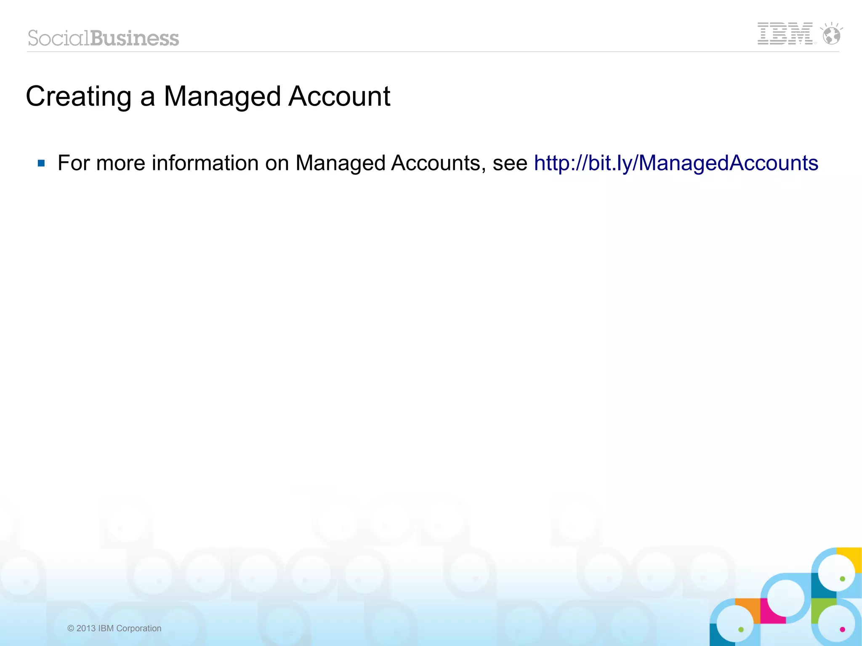Click the SocialBusiness header logo
The height and width of the screenshot is (646, 862).
coord(104,38)
